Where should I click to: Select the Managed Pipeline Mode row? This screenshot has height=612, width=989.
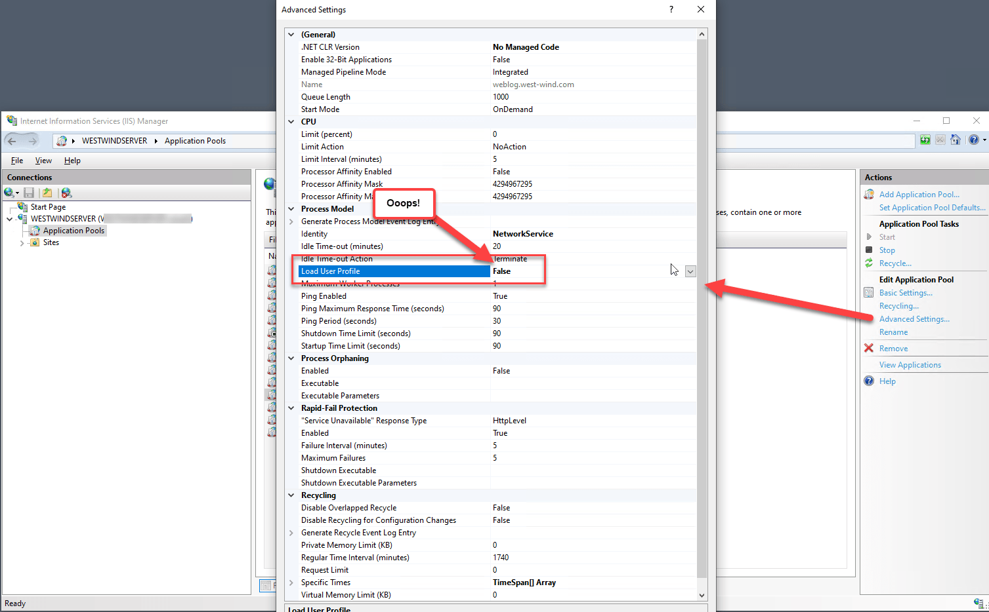point(497,72)
